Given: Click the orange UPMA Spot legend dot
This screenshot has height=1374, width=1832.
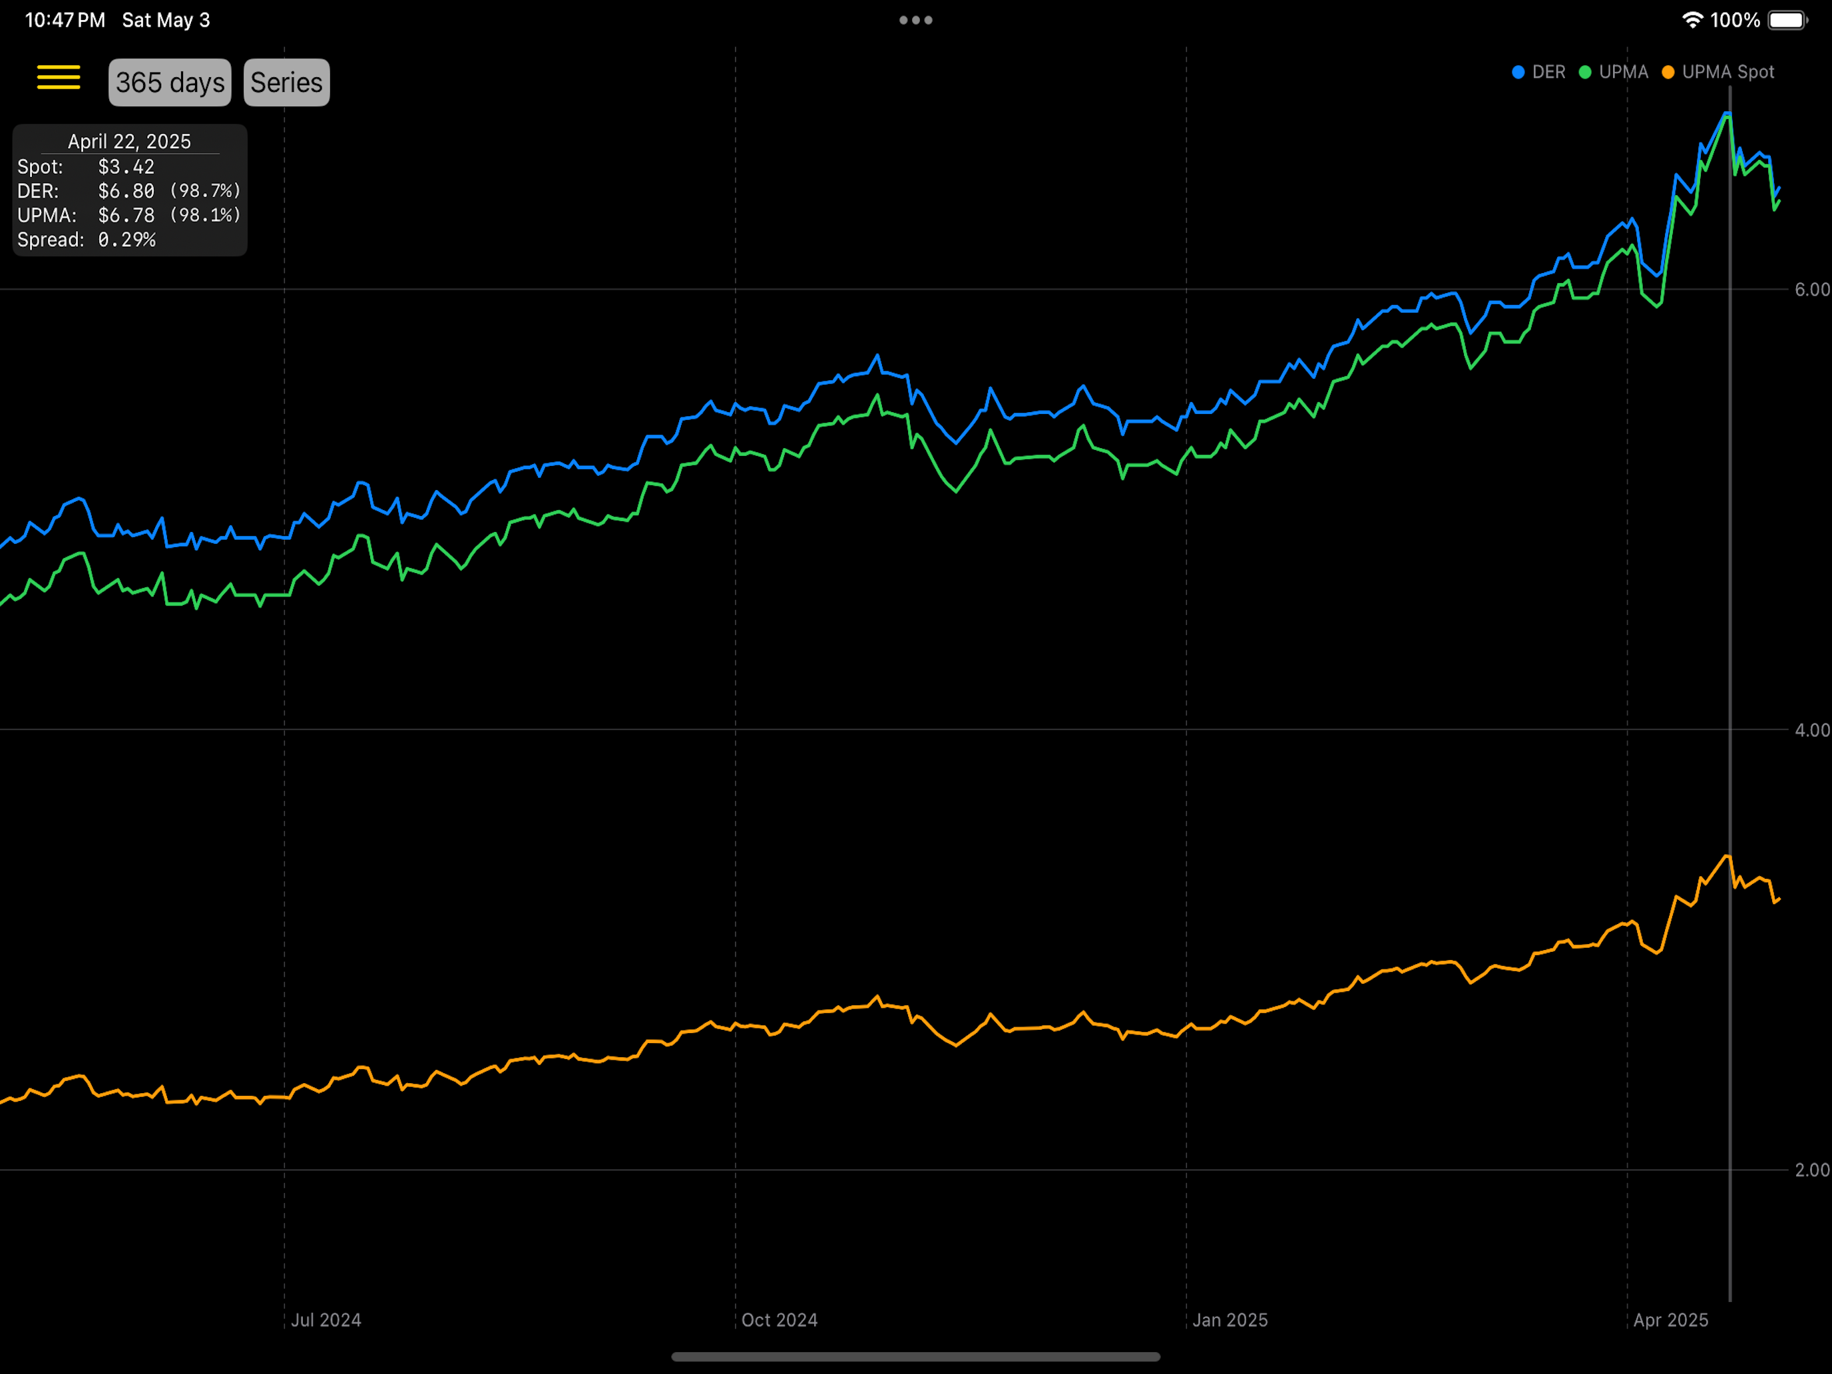Looking at the screenshot, I should tap(1668, 72).
